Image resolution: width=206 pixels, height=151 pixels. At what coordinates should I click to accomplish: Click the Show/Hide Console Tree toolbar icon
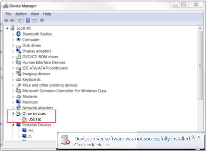click(x=20, y=21)
